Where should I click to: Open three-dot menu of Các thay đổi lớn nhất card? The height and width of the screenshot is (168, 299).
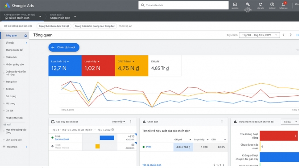coord(131,122)
